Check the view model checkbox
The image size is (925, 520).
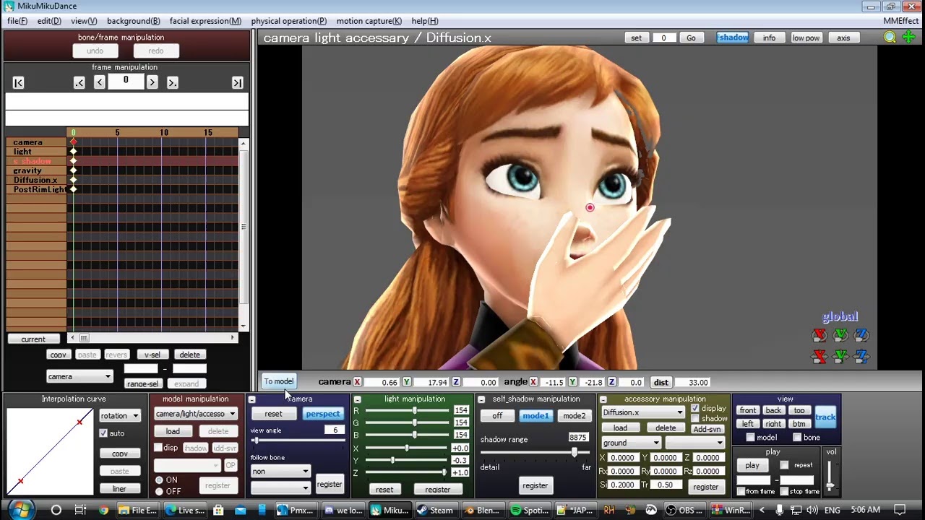pos(750,438)
